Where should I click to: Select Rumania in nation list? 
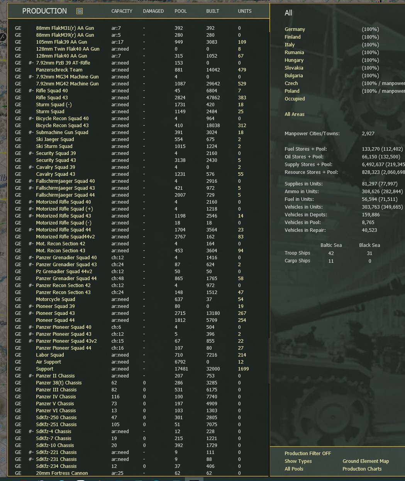(294, 53)
